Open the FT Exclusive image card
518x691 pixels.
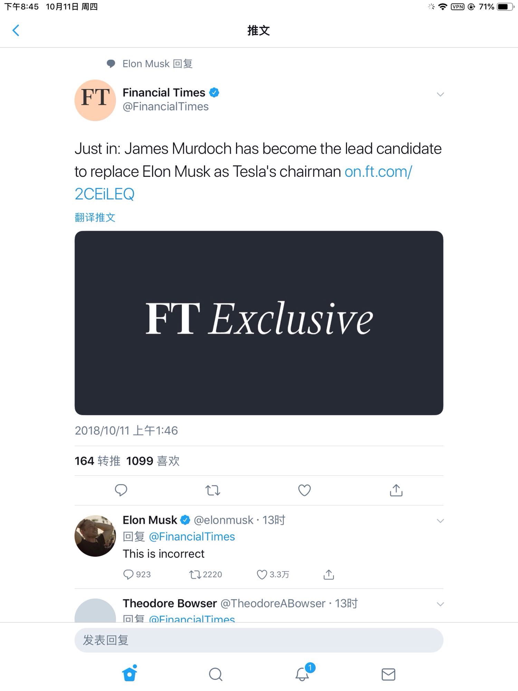click(259, 323)
